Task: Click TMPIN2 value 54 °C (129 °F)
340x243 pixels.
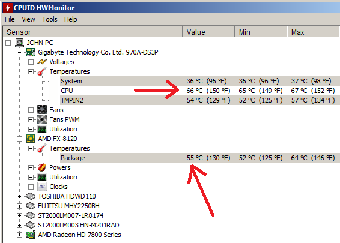Action: coord(208,100)
